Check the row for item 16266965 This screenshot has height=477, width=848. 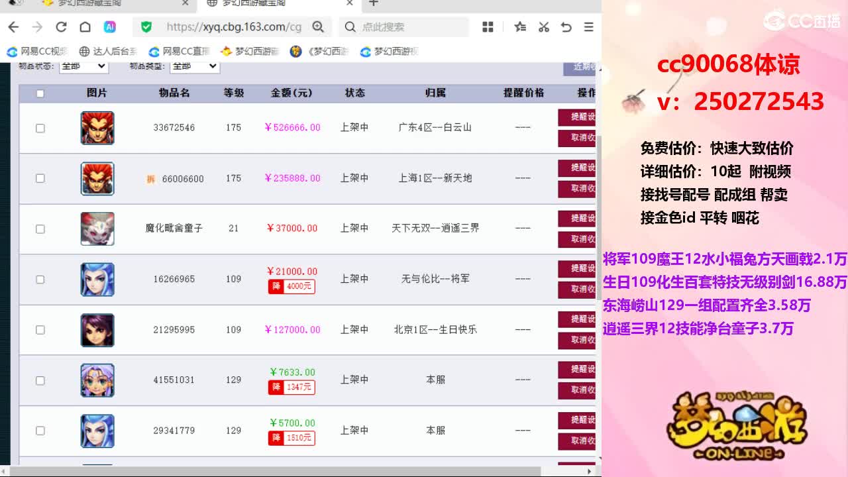tap(40, 279)
